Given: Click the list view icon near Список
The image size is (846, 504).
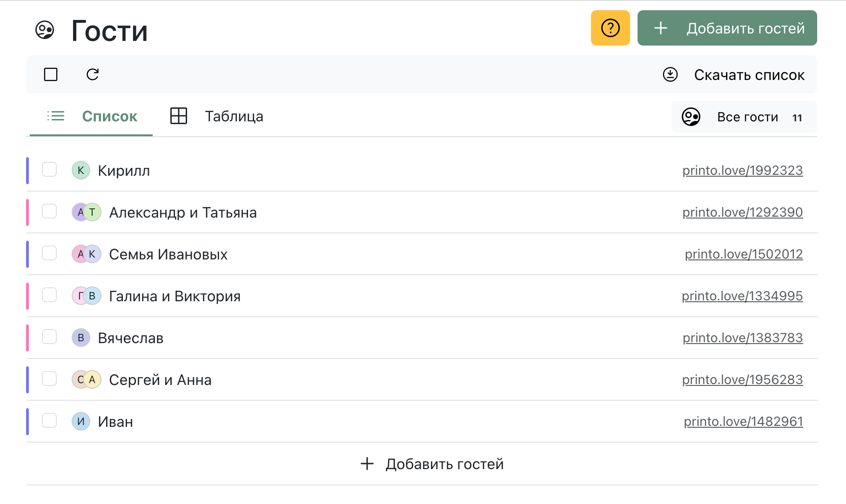Looking at the screenshot, I should coord(55,116).
